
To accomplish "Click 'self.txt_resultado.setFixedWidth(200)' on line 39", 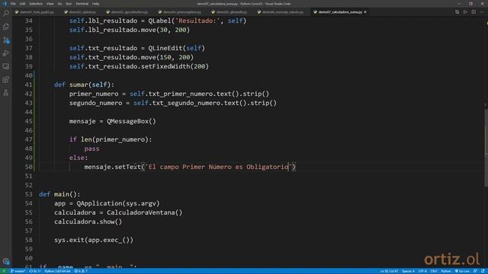I will coord(139,66).
